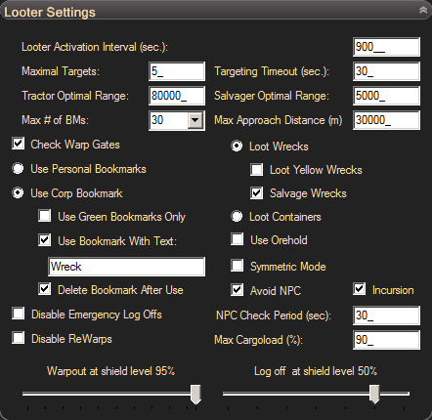Select Use Personal Bookmarks option
432x420 pixels.
tap(18, 168)
